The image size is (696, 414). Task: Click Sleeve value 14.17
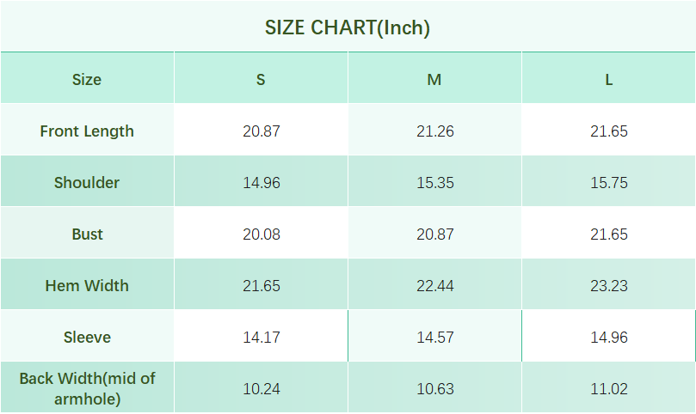tap(261, 338)
